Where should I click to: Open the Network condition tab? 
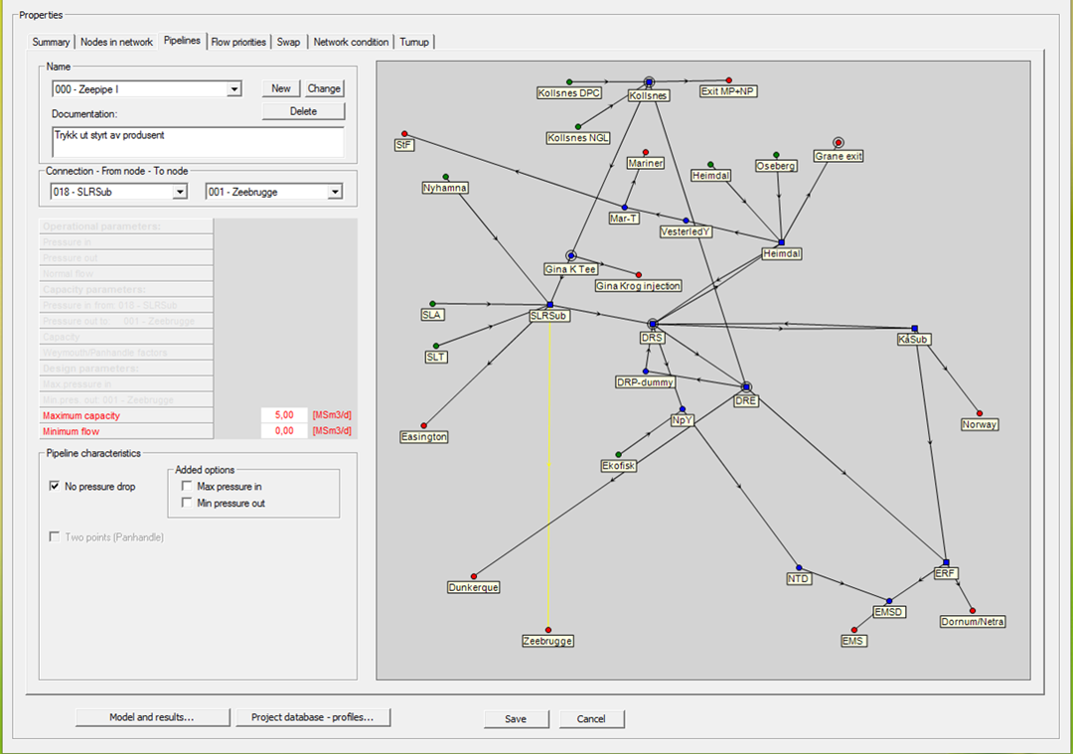[x=351, y=42]
